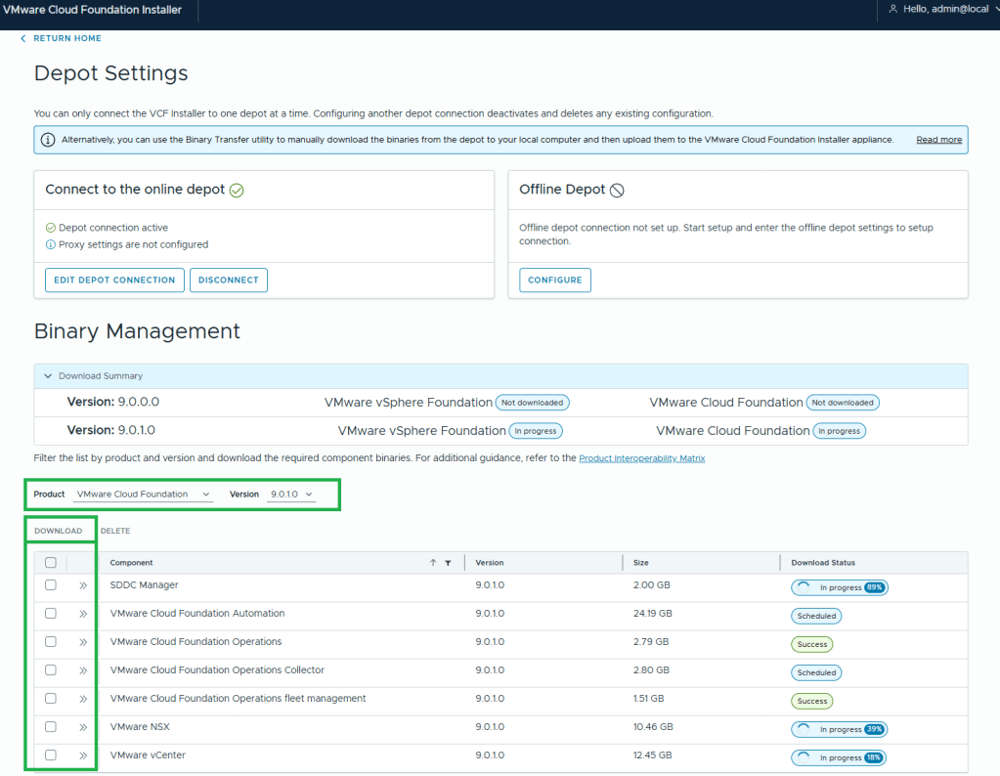Viewport: 1000px width, 776px height.
Task: Open the admin@local user menu
Action: pyautogui.click(x=943, y=9)
